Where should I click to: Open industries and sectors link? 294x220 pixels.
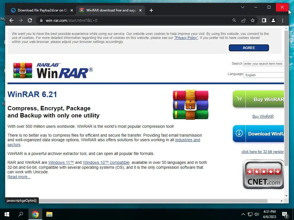click(x=187, y=140)
